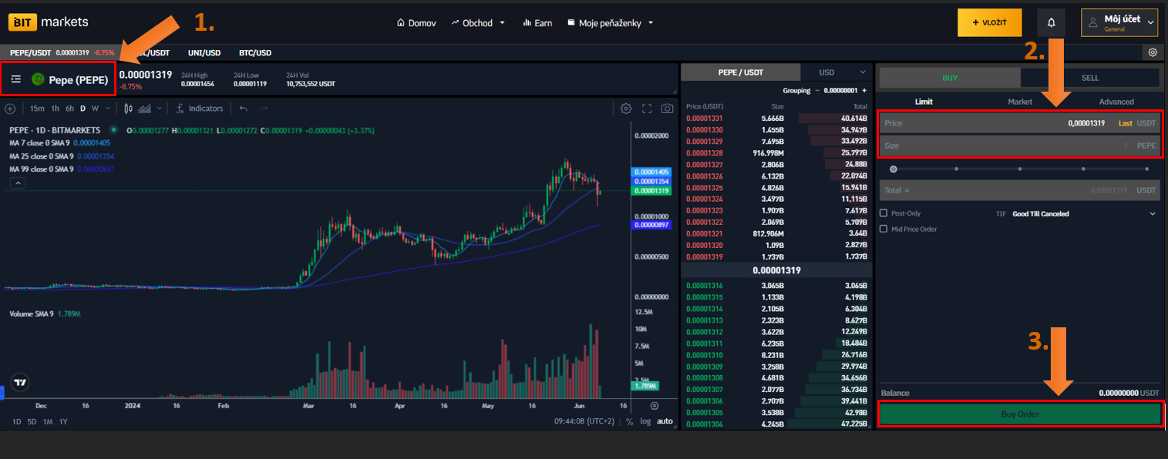Enable the Post-Only checkbox
Image resolution: width=1168 pixels, height=459 pixels.
click(x=884, y=213)
